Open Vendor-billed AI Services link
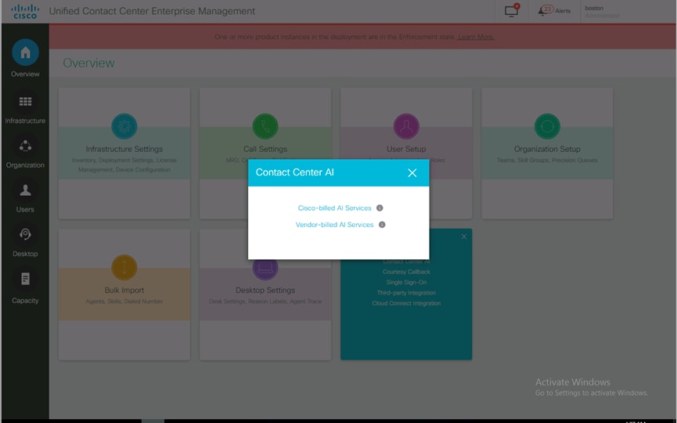 pos(335,225)
